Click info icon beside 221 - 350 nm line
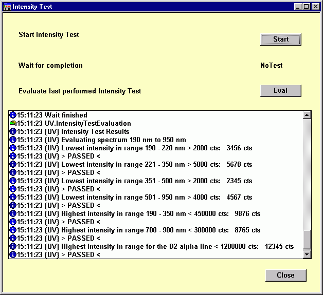Image resolution: width=323 pixels, height=295 pixels. (x=13, y=164)
